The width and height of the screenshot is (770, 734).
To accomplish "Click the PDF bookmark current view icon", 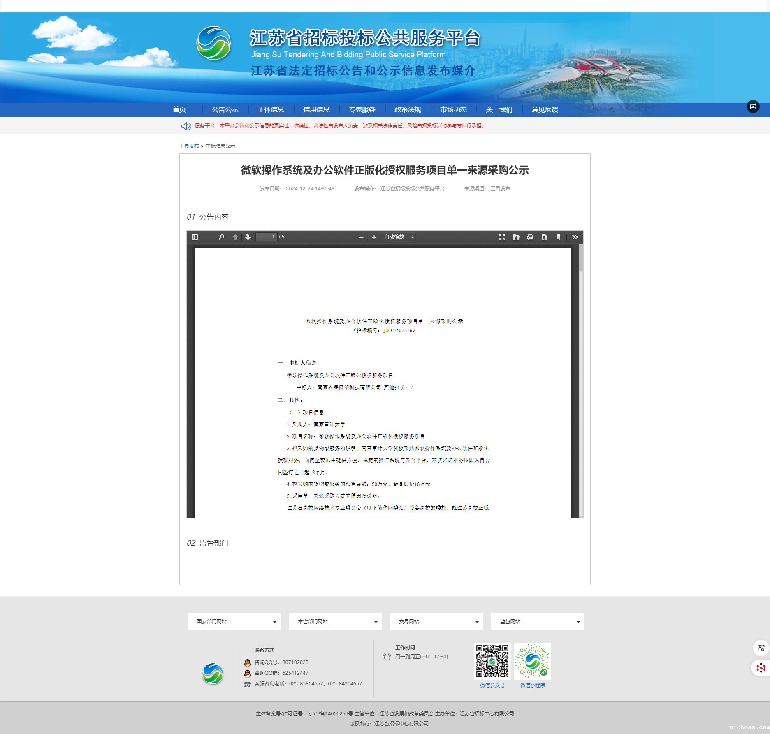I will coord(558,237).
